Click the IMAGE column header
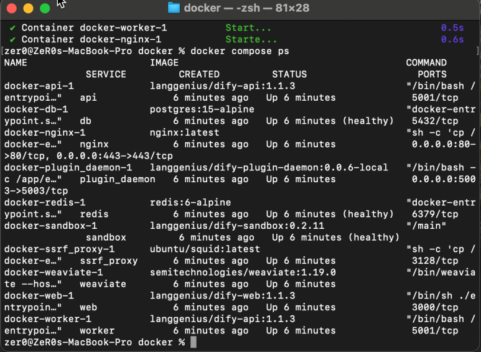Image resolution: width=481 pixels, height=352 pixels. click(x=164, y=63)
